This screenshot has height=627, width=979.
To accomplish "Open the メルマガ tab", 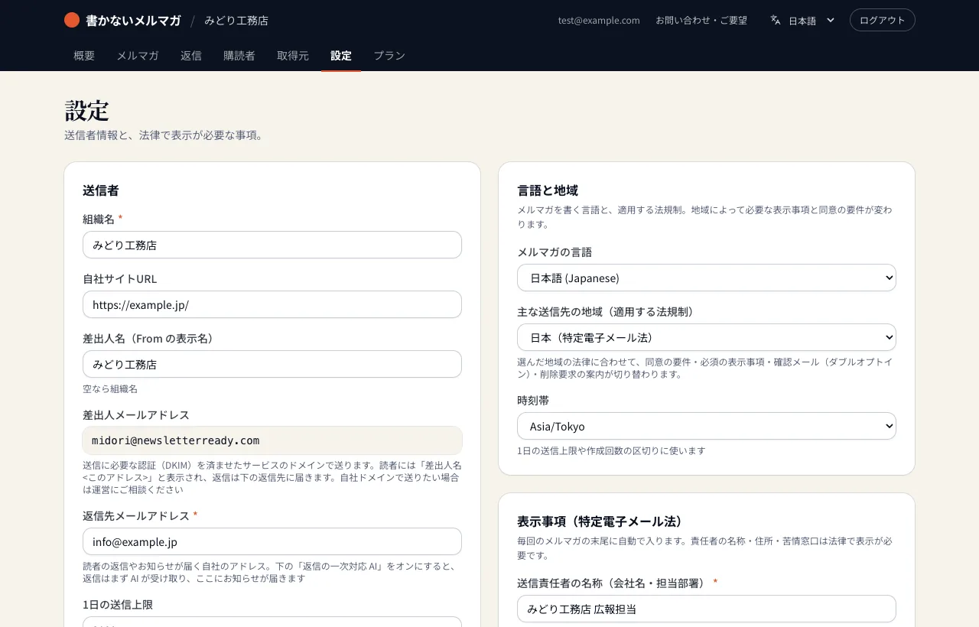I will [138, 56].
